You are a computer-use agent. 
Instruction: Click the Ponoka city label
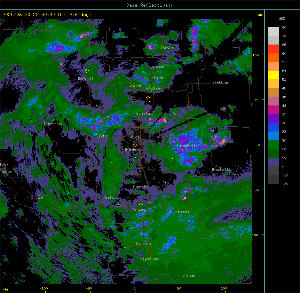tap(167, 47)
